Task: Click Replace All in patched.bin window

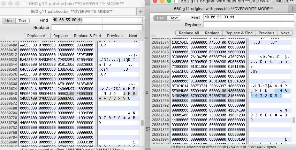Action: pyautogui.click(x=37, y=36)
